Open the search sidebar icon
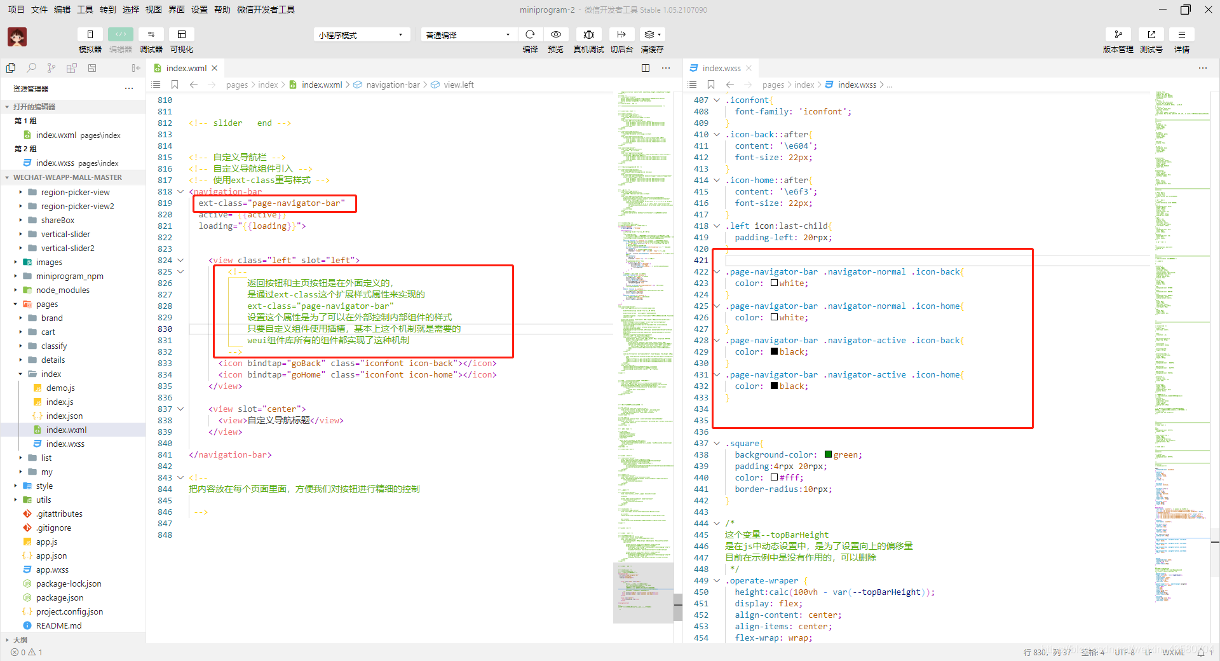Viewport: 1220px width, 661px height. (31, 68)
